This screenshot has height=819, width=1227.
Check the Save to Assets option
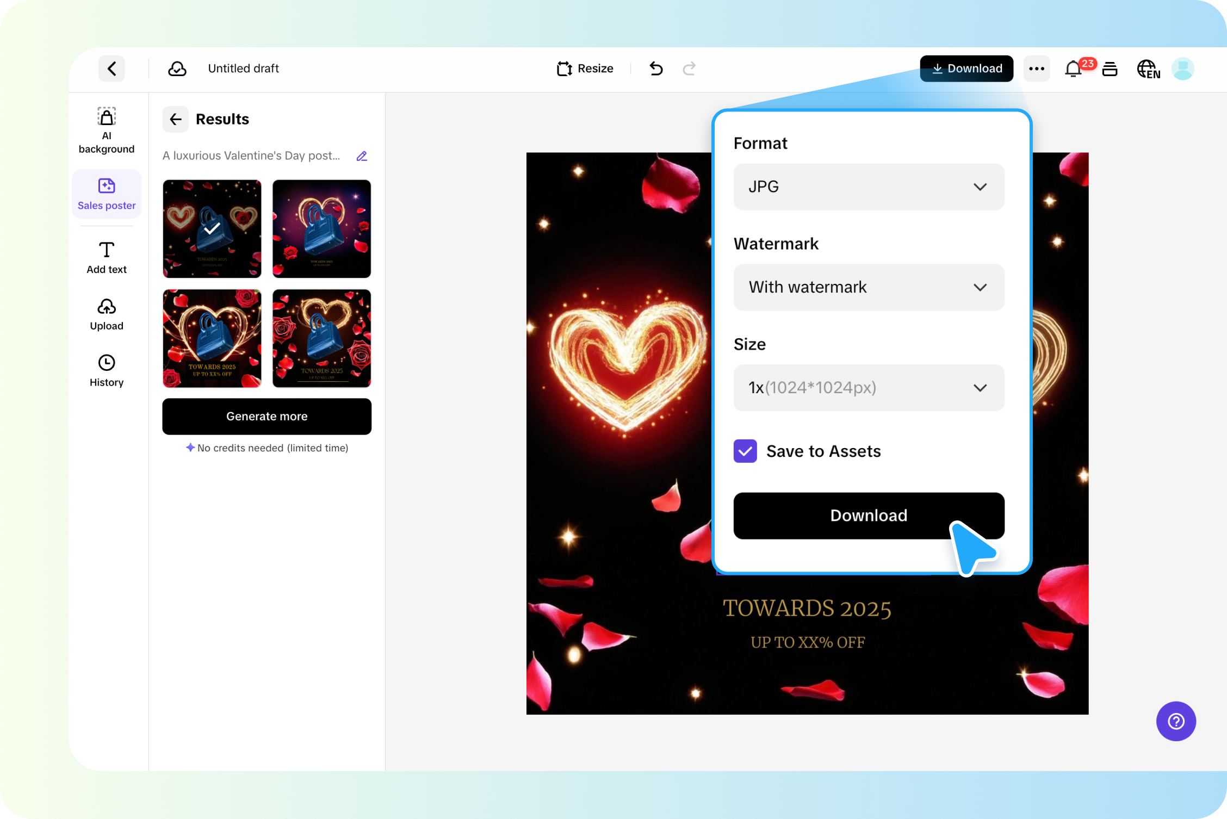click(x=745, y=450)
